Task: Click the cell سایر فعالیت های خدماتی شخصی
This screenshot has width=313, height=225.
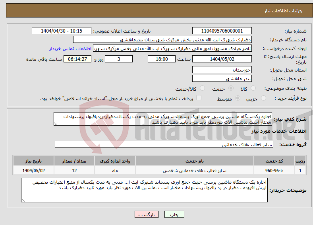Action: point(194,171)
